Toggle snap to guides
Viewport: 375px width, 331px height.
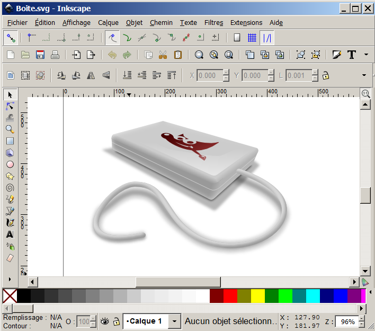coord(267,38)
